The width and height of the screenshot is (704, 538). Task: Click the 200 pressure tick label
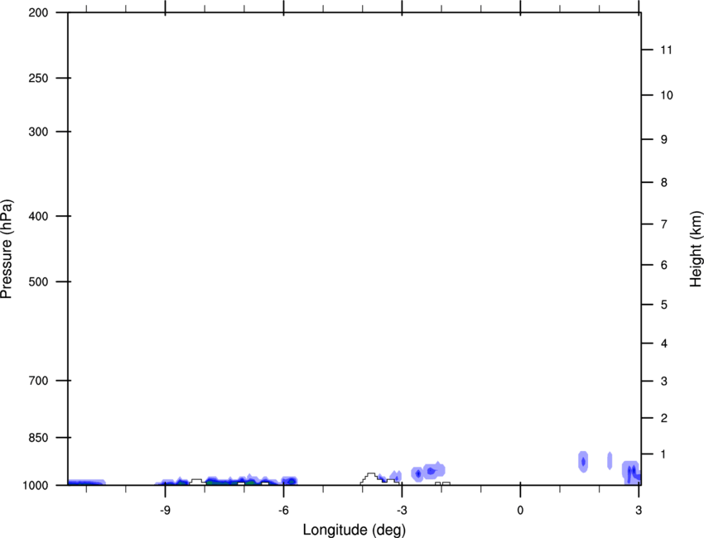pos(38,12)
